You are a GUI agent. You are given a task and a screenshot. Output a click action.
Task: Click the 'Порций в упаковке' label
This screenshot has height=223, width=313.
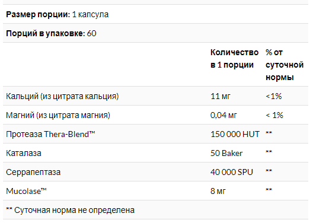point(46,33)
